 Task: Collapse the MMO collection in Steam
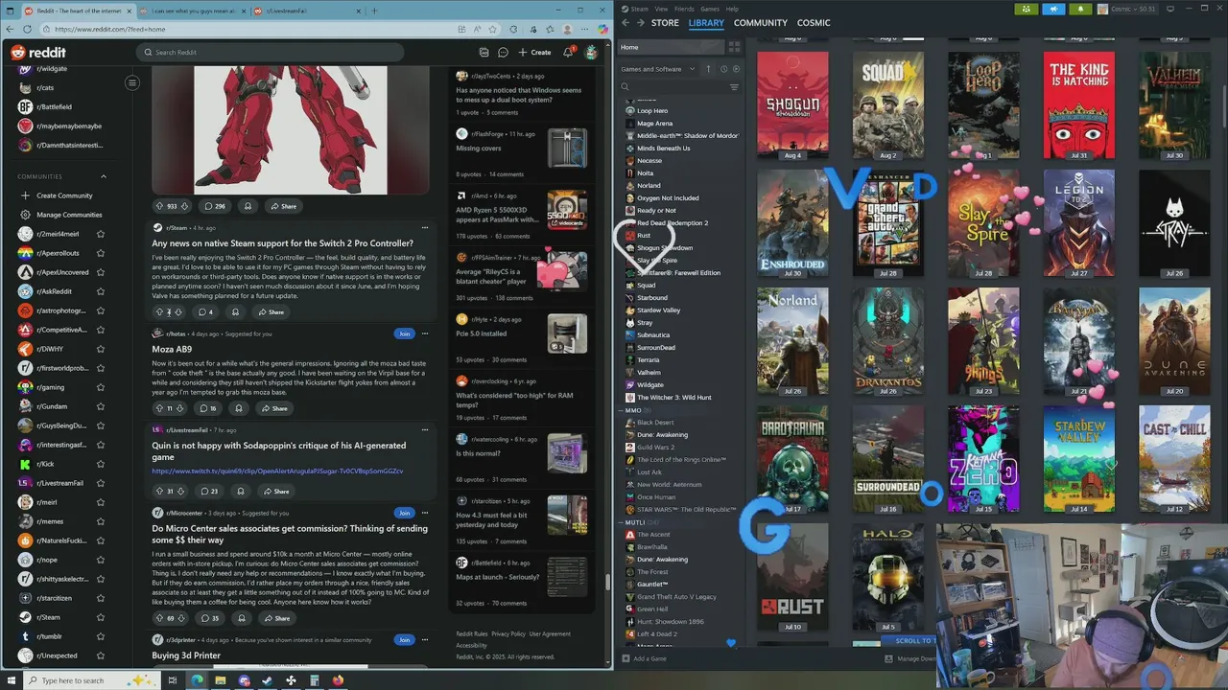[x=622, y=410]
